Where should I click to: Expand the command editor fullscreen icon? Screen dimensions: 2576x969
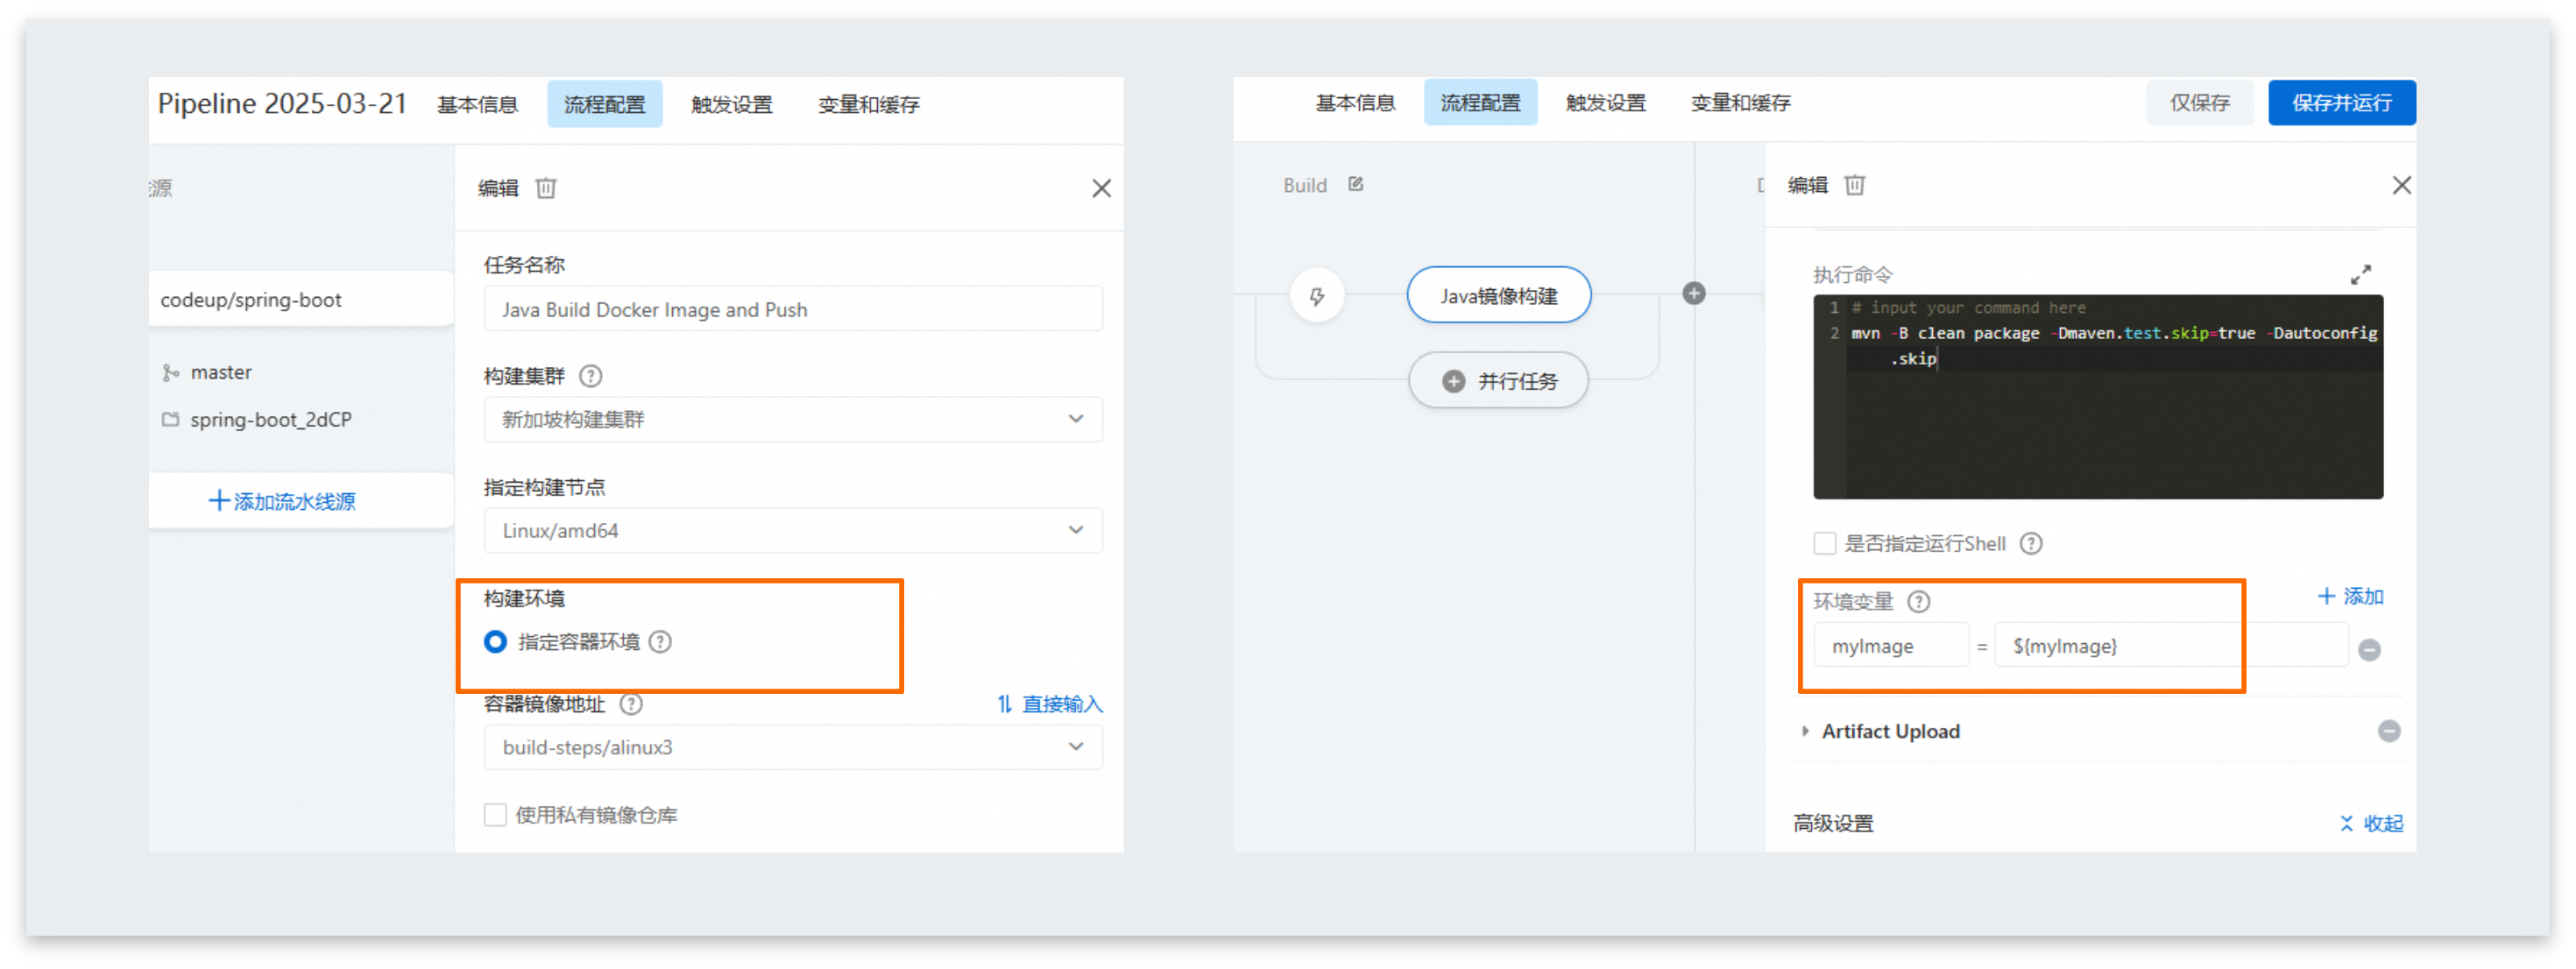pos(2360,274)
